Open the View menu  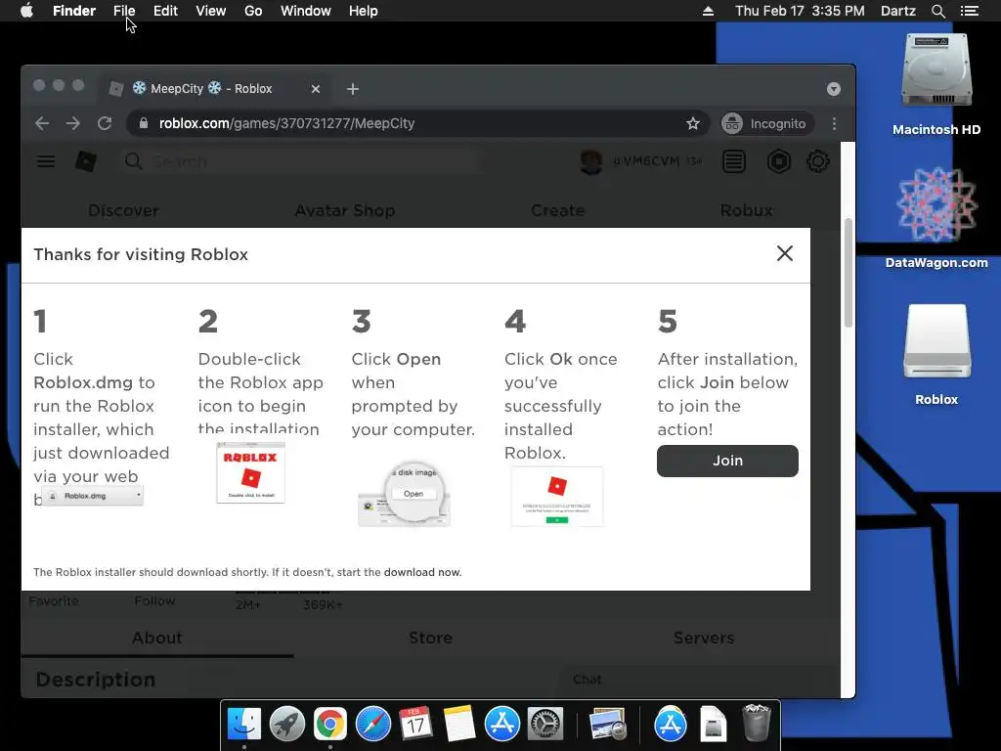211,11
